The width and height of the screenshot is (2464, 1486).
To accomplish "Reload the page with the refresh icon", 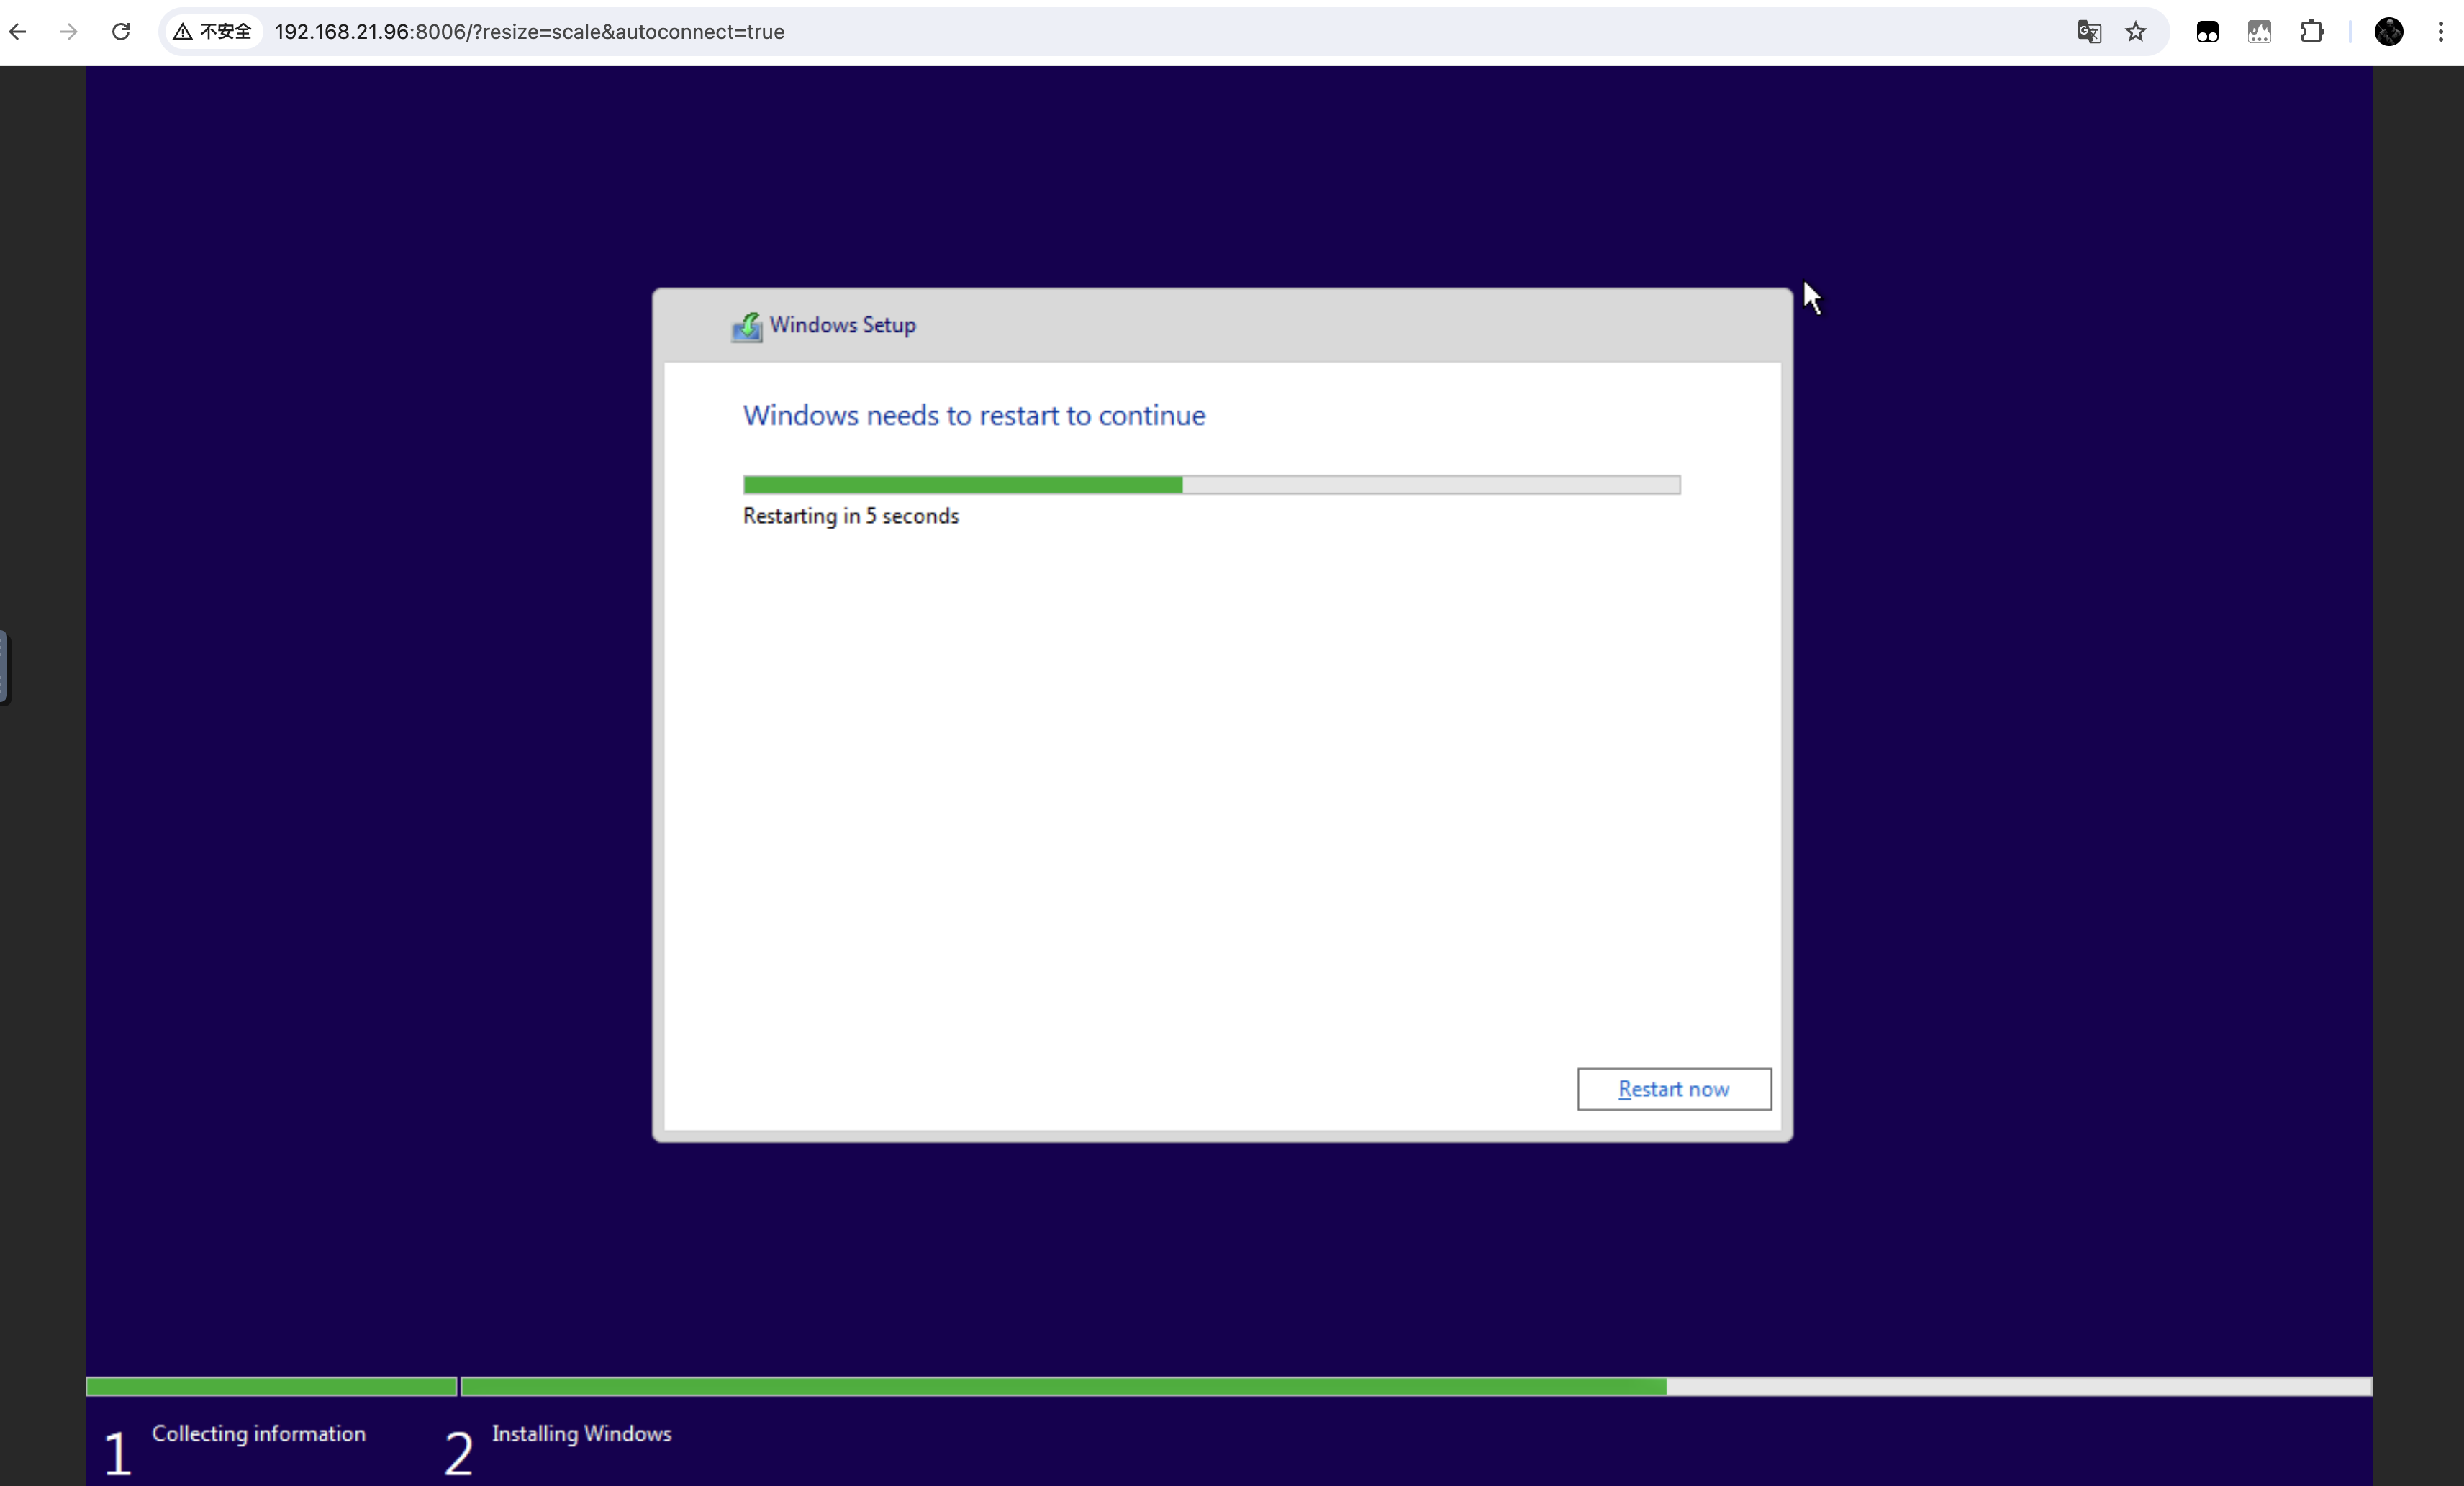I will 121,32.
